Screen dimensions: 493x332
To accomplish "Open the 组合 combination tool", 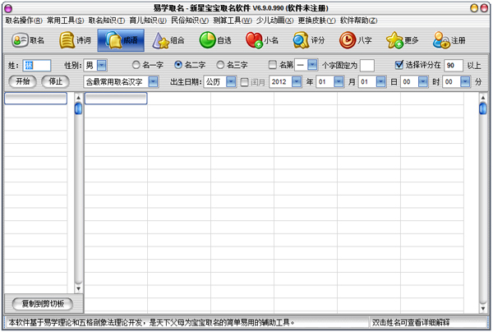I will click(168, 40).
